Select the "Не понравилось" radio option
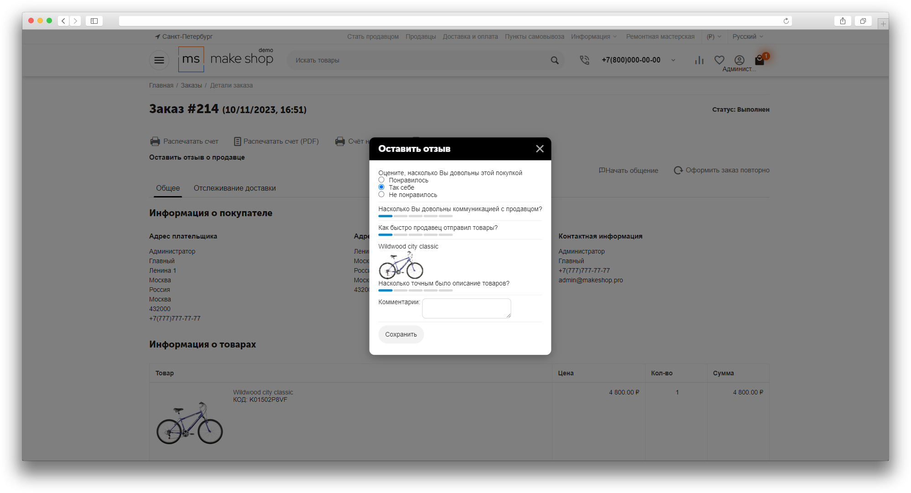The image size is (911, 493). [381, 195]
